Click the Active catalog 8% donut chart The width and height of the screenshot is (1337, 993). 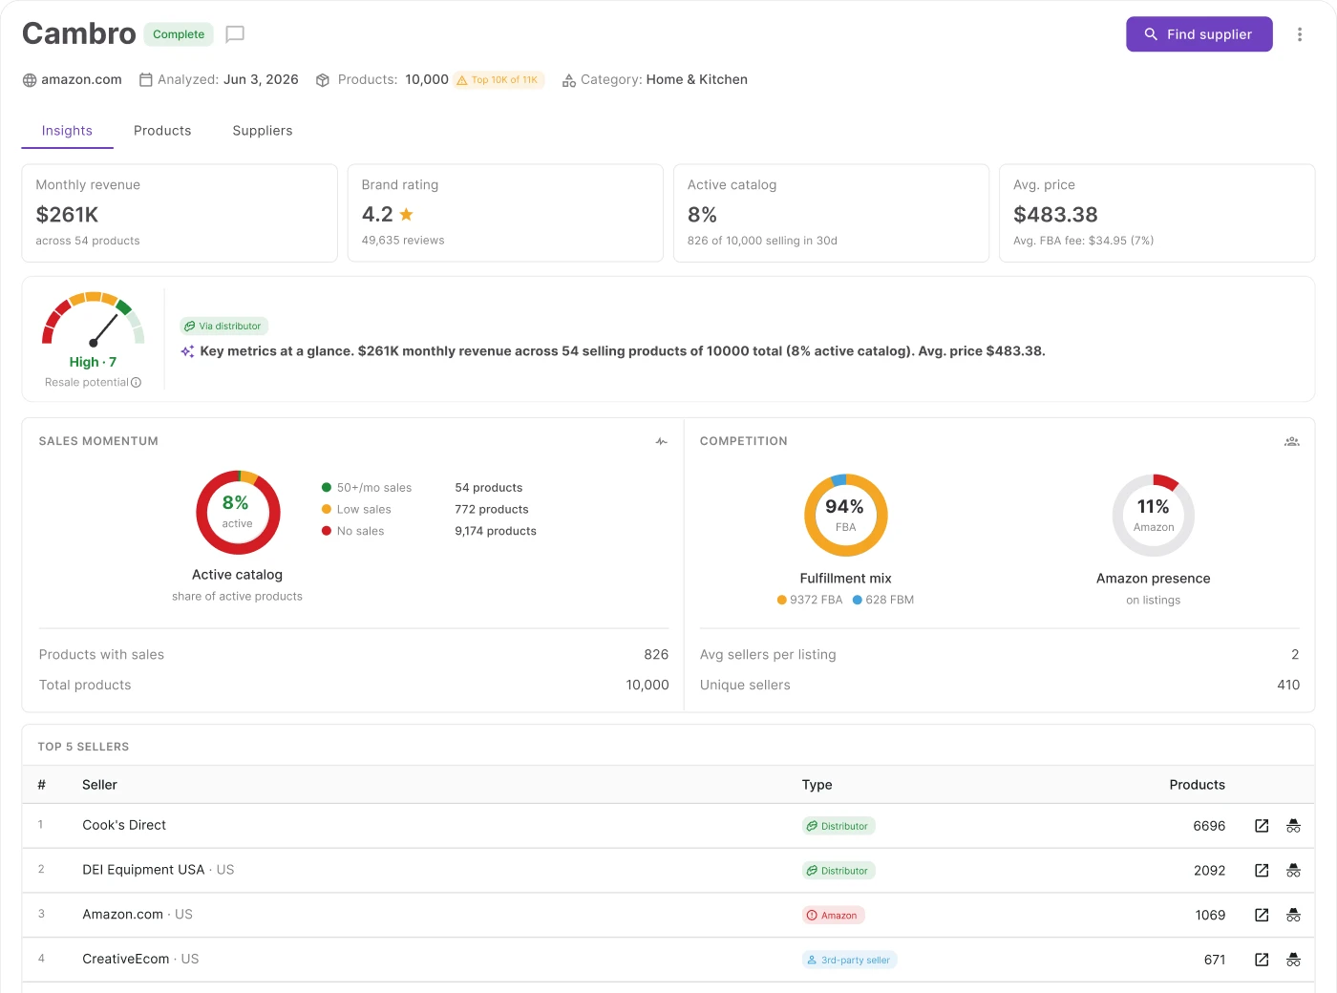click(238, 513)
